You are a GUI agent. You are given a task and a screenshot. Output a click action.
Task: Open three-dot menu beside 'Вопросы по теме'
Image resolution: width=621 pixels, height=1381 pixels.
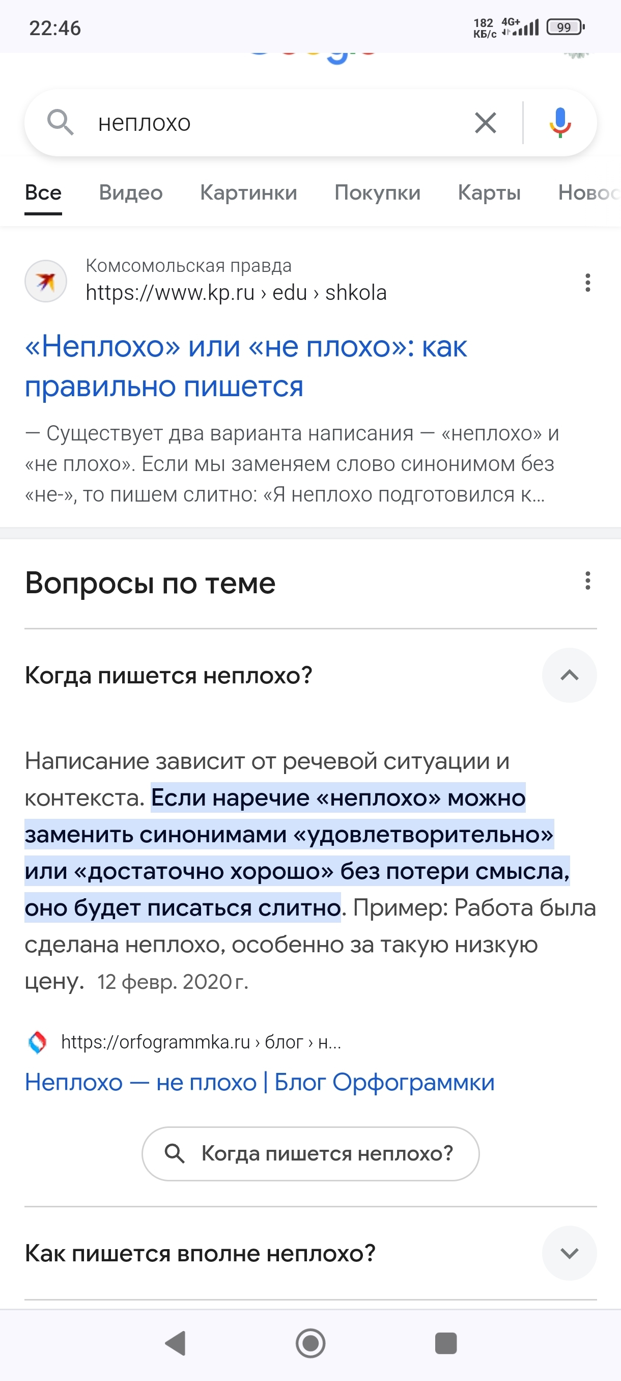(x=587, y=581)
